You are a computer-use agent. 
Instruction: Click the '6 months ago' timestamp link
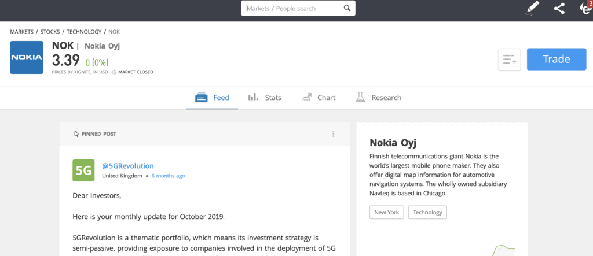[x=169, y=176]
